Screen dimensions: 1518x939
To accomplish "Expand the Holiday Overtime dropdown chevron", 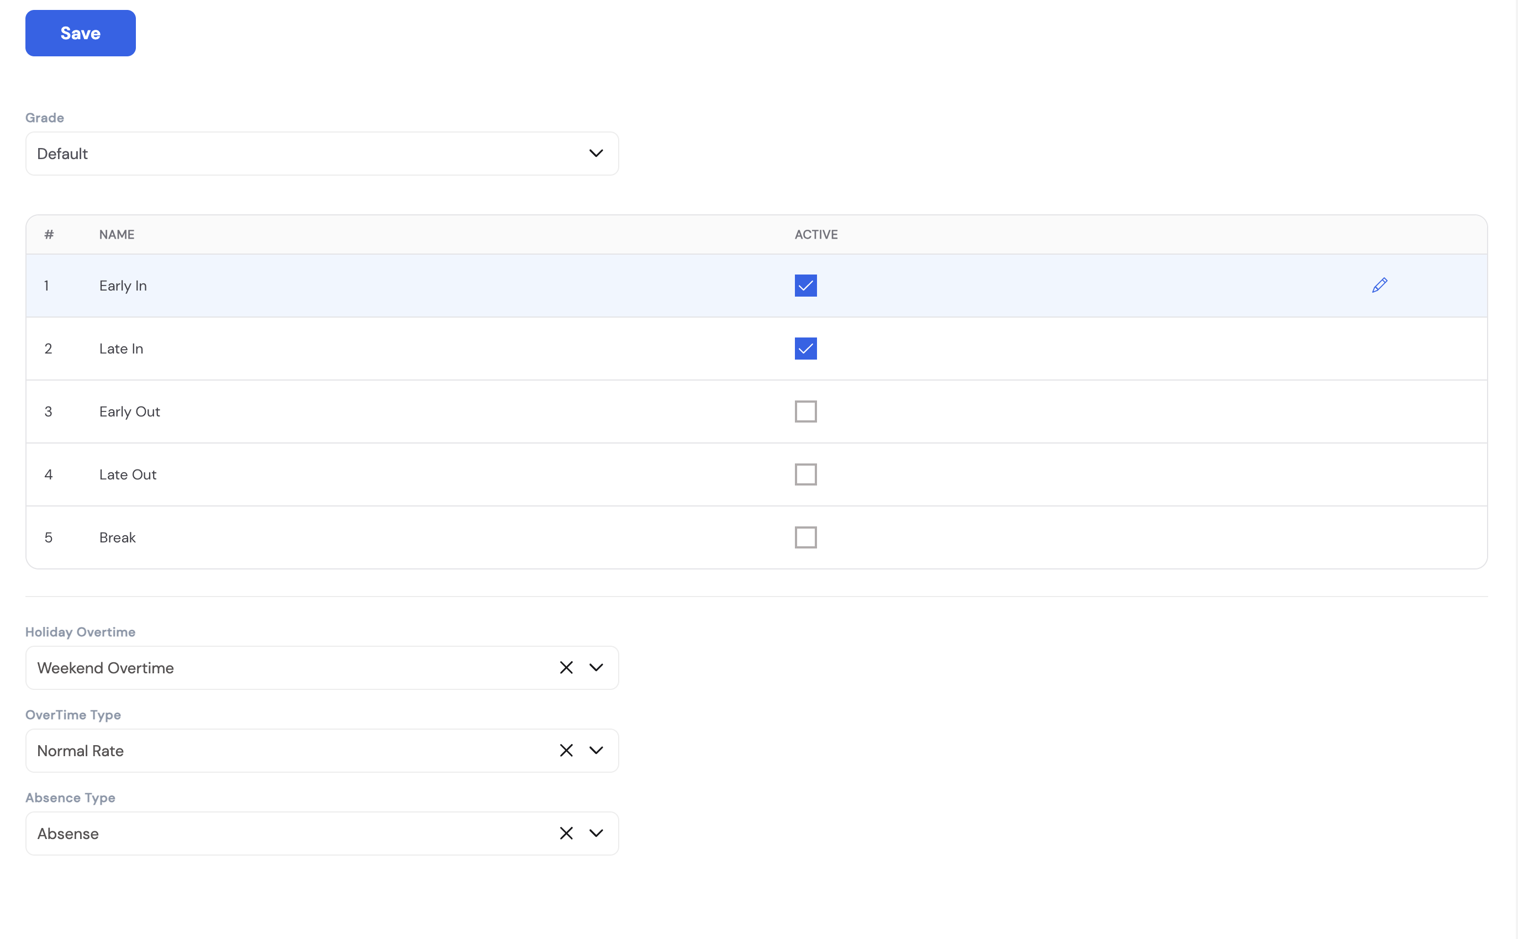I will coord(595,668).
